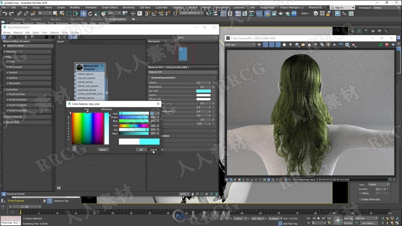Click Play Animation button

click(319, 218)
